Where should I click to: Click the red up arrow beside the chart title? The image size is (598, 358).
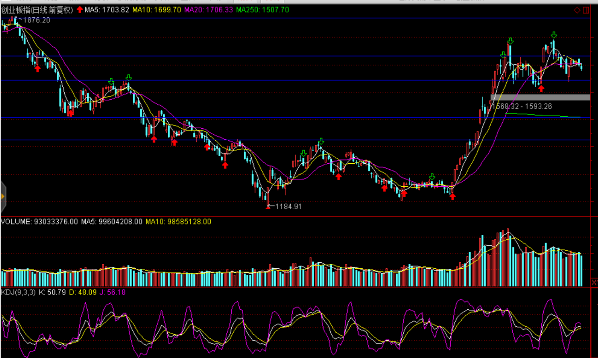tap(80, 10)
